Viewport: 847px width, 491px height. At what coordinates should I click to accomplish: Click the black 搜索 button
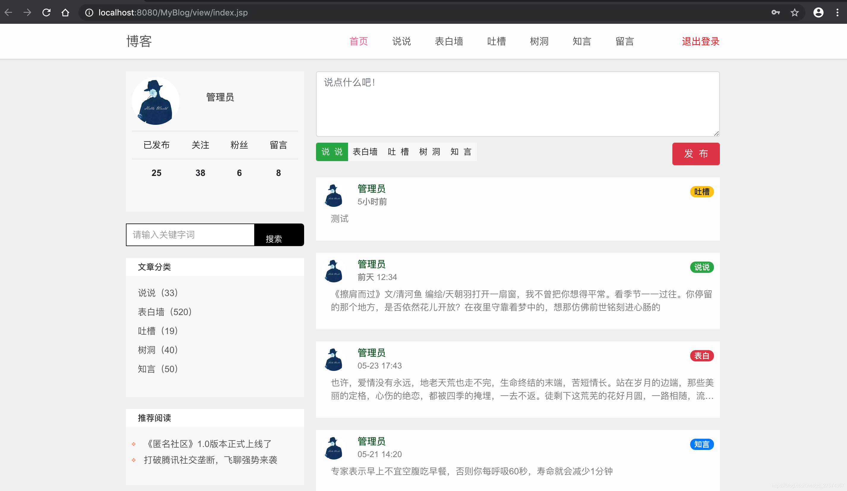coord(279,235)
